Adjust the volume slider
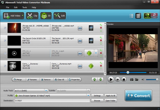 click(152, 79)
